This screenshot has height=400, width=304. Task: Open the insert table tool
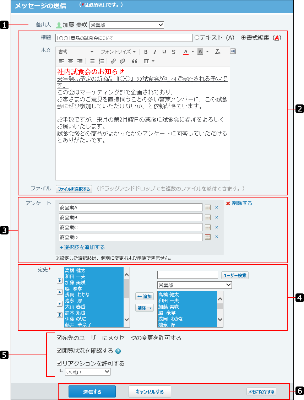pyautogui.click(x=147, y=61)
